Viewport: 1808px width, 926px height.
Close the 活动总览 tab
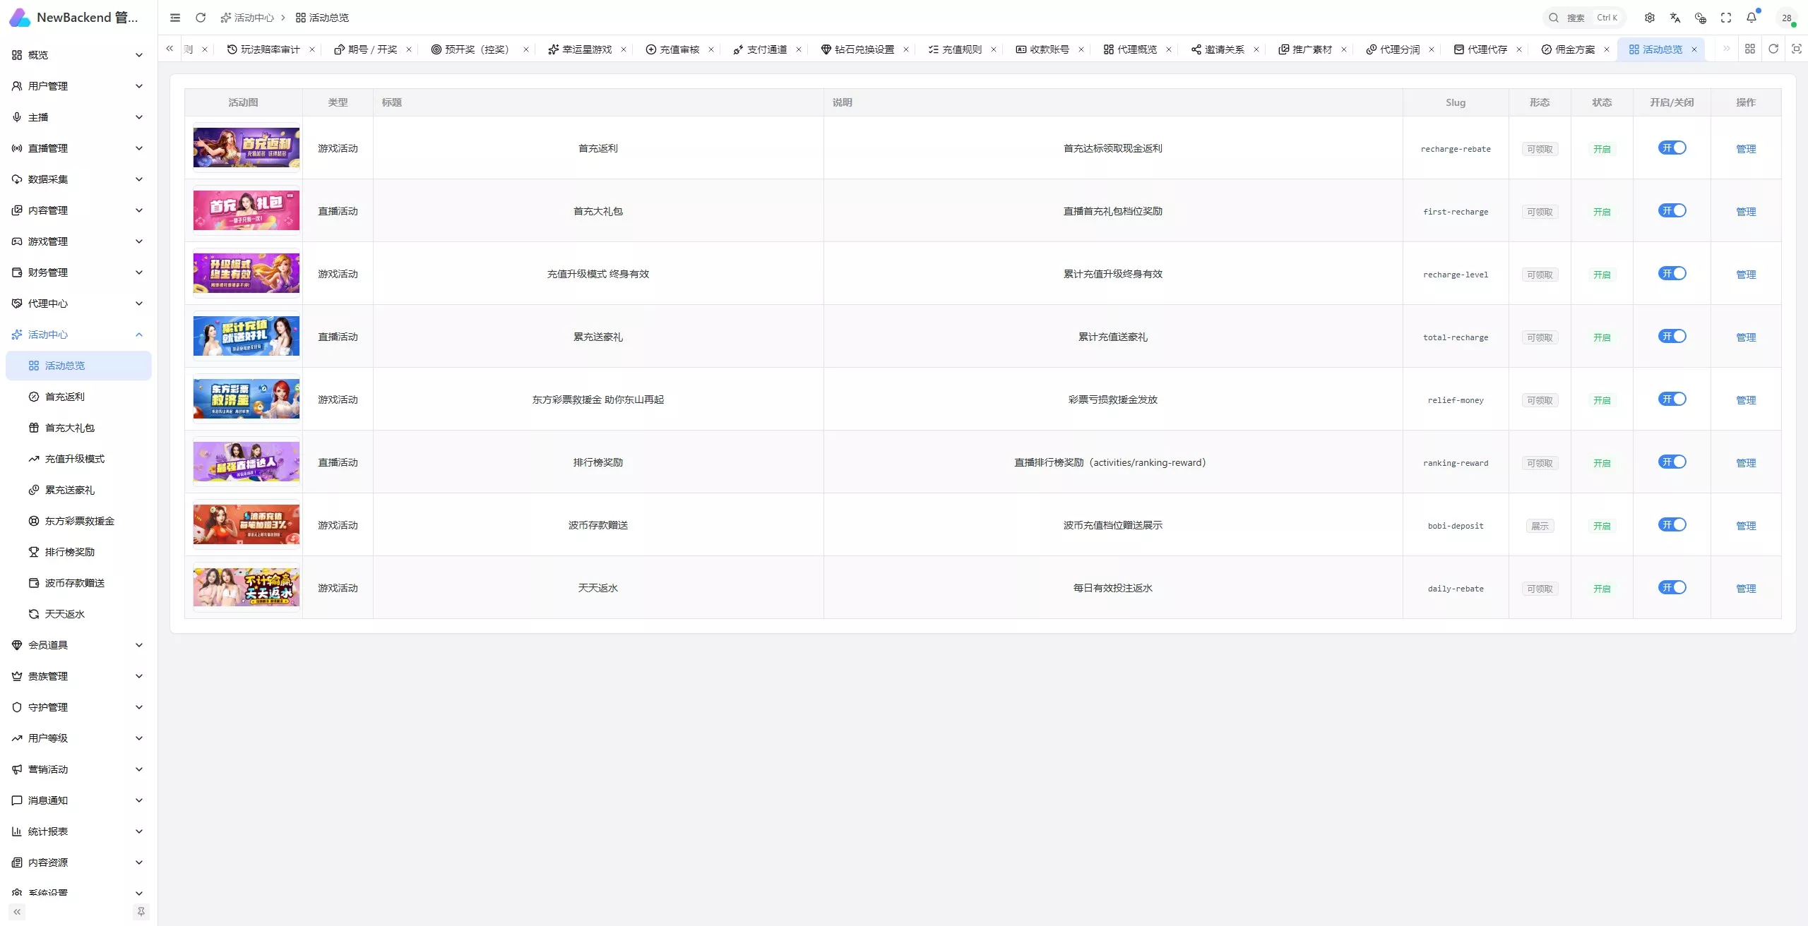[1694, 49]
